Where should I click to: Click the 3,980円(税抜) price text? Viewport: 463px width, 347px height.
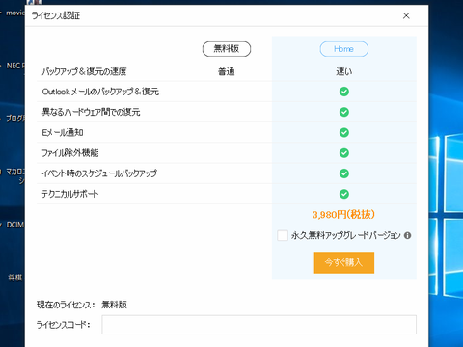click(343, 214)
